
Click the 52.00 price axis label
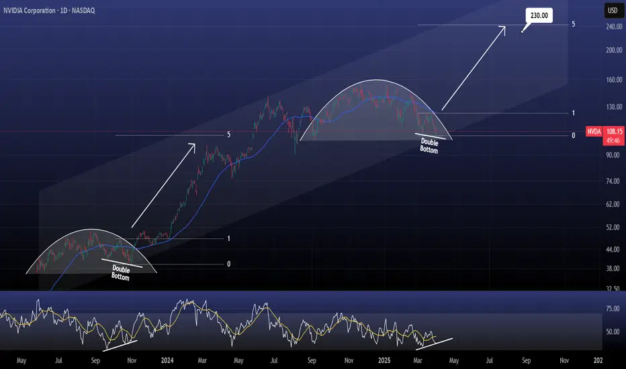[x=613, y=227]
